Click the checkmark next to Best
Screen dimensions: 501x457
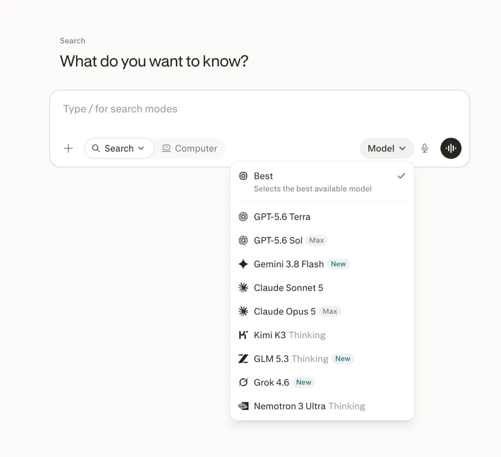click(401, 176)
